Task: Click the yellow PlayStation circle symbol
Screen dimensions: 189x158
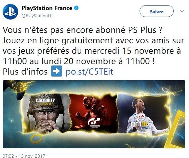Action: click(x=36, y=139)
